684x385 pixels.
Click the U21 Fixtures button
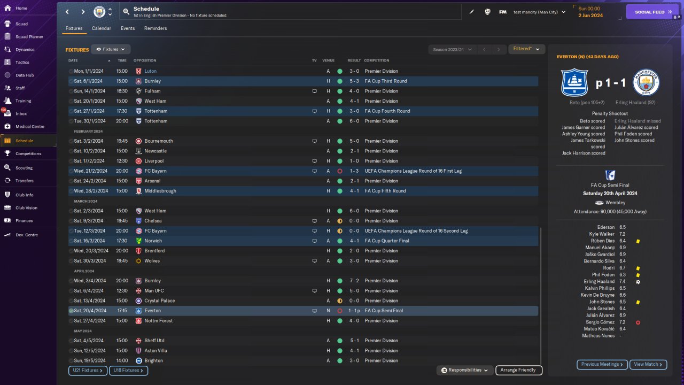[x=88, y=370]
